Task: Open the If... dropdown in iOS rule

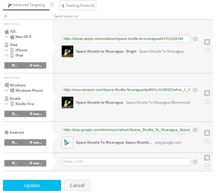Action: click(x=15, y=65)
